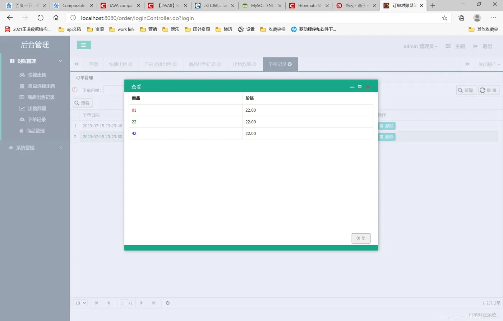Go to browser home page

click(56, 18)
